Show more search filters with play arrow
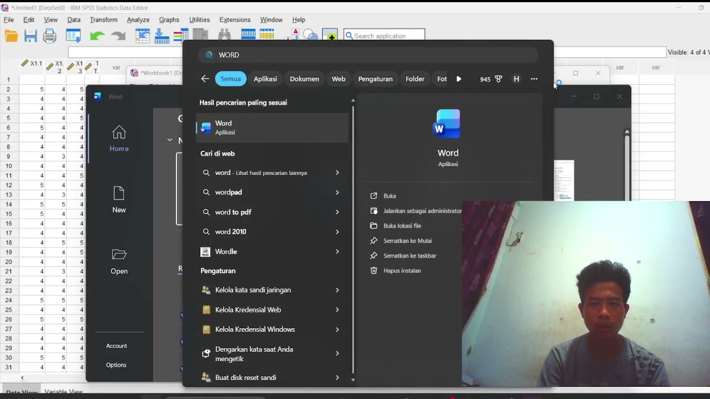 point(459,79)
